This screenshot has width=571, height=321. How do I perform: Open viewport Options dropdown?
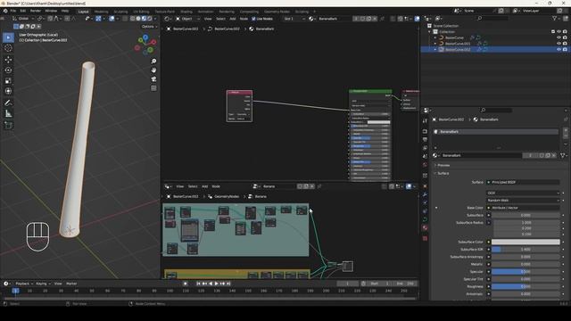[149, 27]
